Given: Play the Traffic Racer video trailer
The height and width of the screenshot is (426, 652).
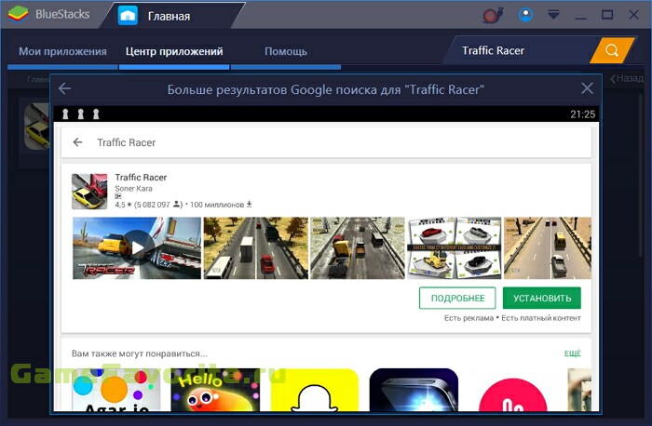Looking at the screenshot, I should (x=136, y=247).
